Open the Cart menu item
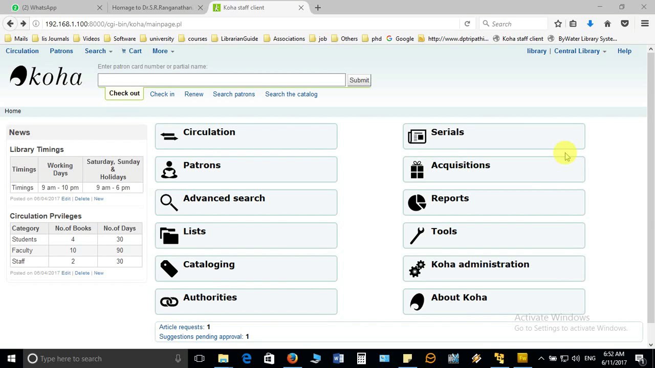Screen dimensions: 655x368 tap(132, 51)
